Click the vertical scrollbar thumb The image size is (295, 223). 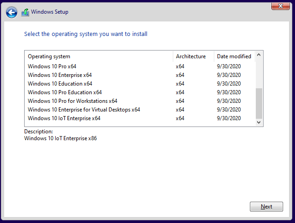click(259, 103)
